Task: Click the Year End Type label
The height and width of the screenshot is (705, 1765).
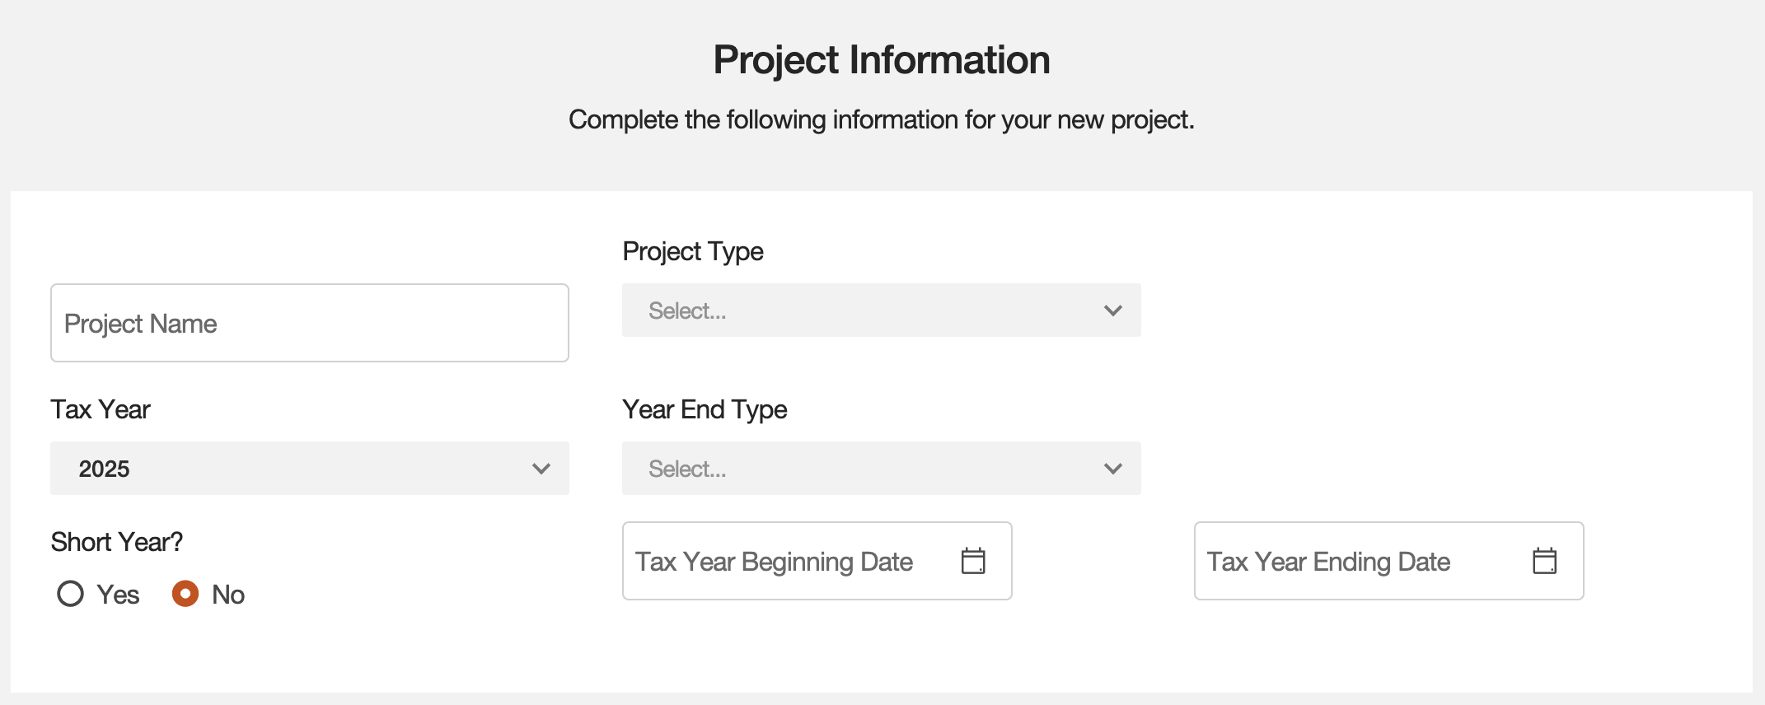Action: click(705, 409)
